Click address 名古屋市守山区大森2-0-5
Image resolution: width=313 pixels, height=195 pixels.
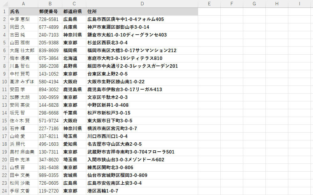[142, 144]
